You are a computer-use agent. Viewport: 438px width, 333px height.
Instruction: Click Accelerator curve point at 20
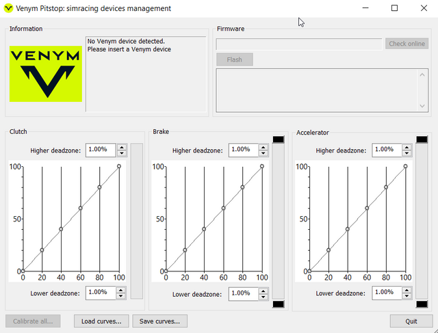coord(328,250)
